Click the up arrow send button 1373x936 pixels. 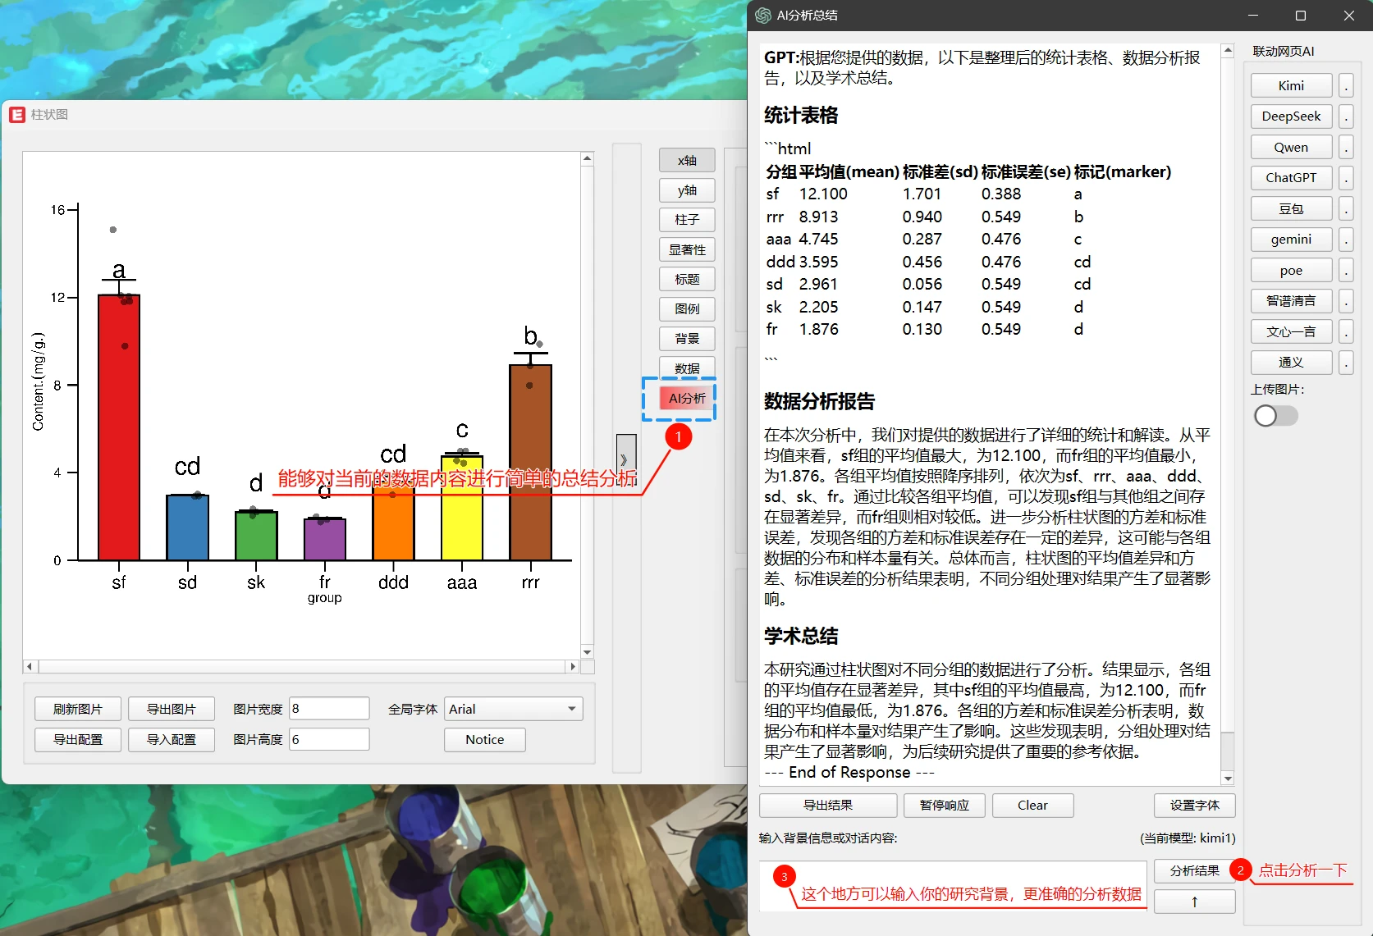(x=1194, y=902)
